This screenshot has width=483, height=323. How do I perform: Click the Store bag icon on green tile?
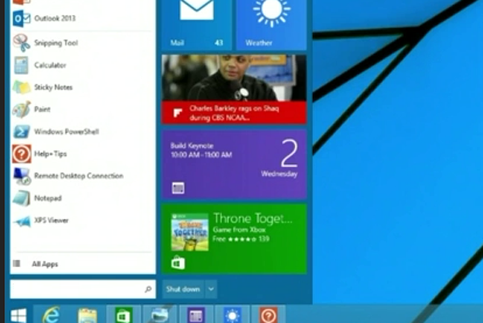178,263
